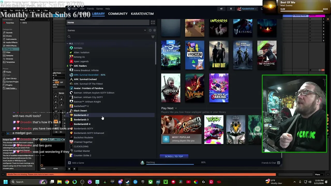Select MIDI Effects category in Ableton
331x186 pixels.
coord(11,46)
